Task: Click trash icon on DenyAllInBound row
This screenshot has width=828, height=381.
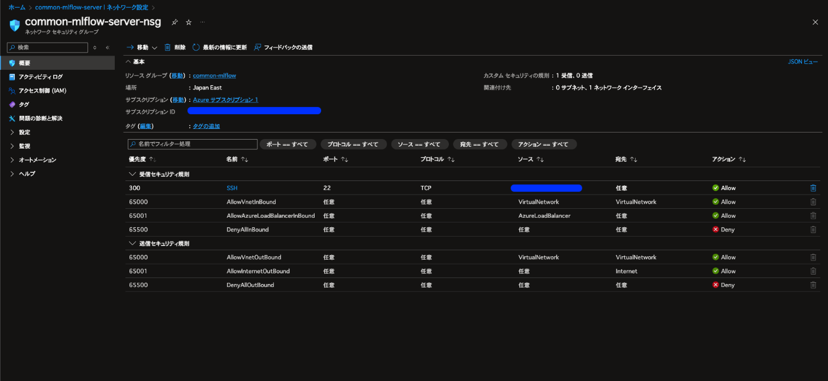Action: coord(813,230)
